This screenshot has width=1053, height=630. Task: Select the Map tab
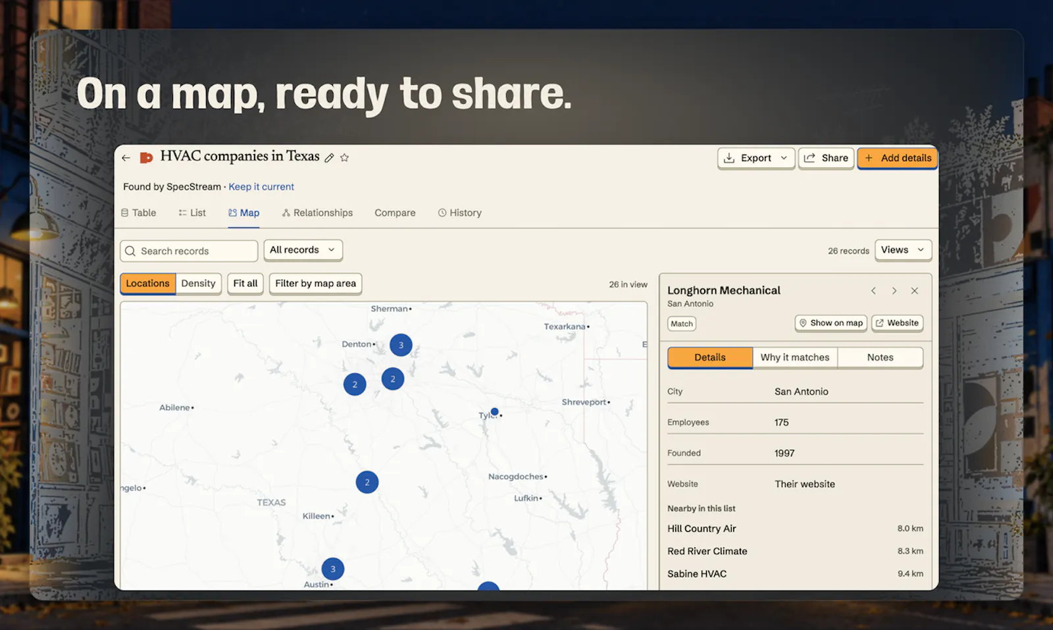pyautogui.click(x=244, y=213)
